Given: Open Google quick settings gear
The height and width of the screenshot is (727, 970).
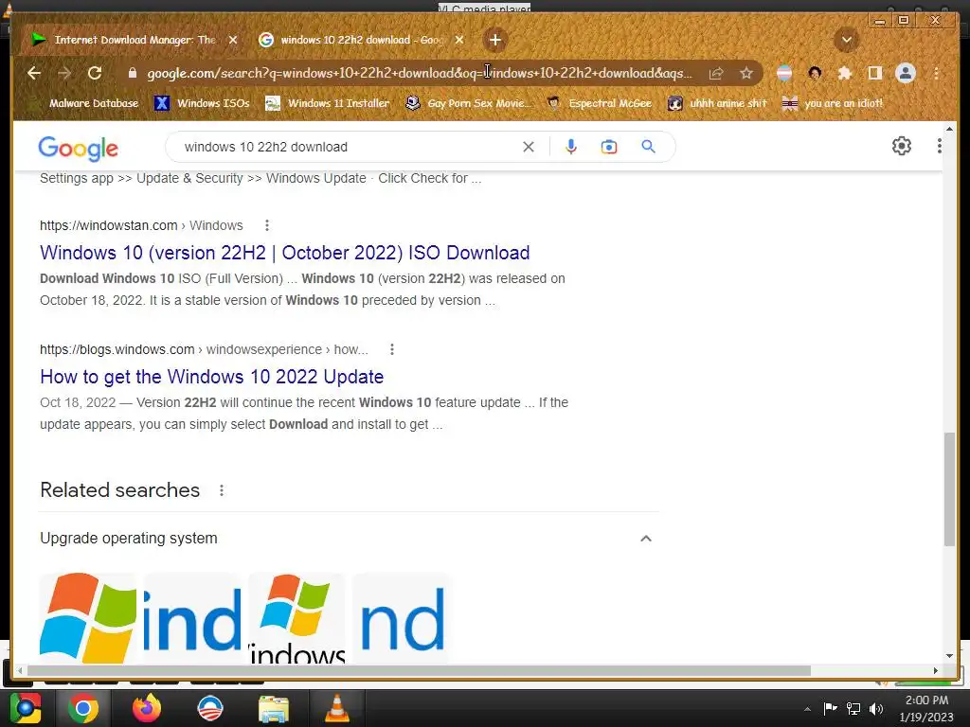Looking at the screenshot, I should (x=902, y=146).
